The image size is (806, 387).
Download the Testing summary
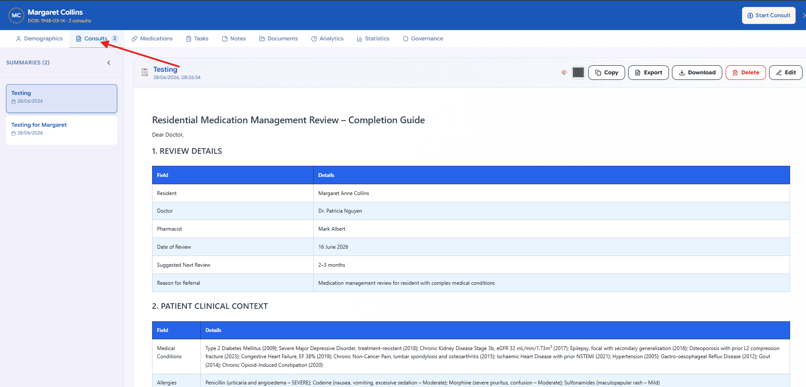pyautogui.click(x=697, y=73)
